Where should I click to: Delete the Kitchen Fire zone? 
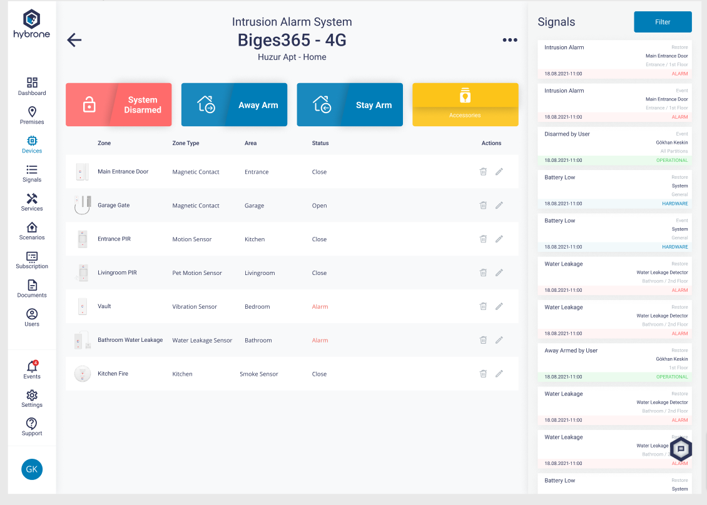click(484, 374)
